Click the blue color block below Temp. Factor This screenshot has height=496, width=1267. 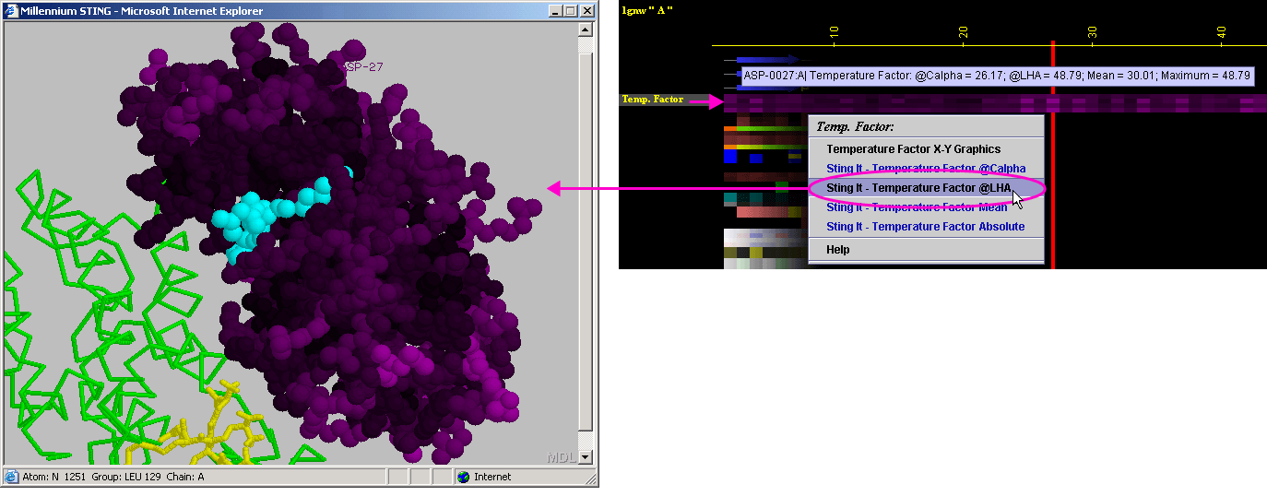pos(730,157)
